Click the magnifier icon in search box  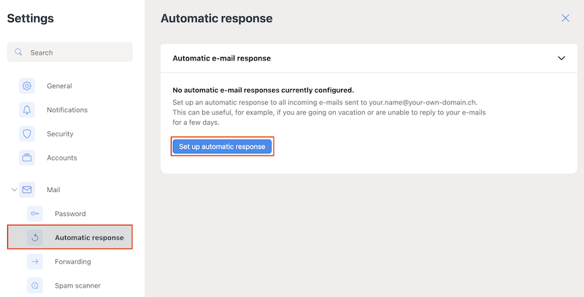coord(18,52)
